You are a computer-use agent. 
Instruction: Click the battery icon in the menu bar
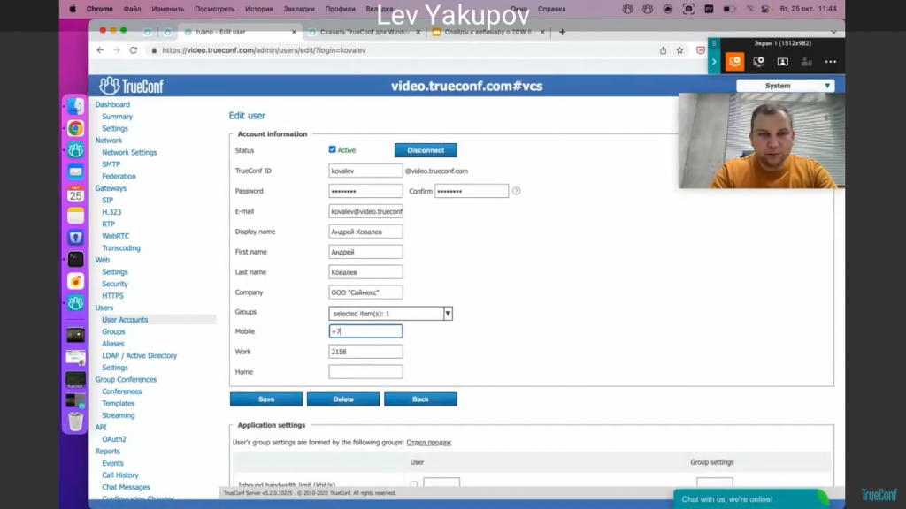pyautogui.click(x=729, y=9)
